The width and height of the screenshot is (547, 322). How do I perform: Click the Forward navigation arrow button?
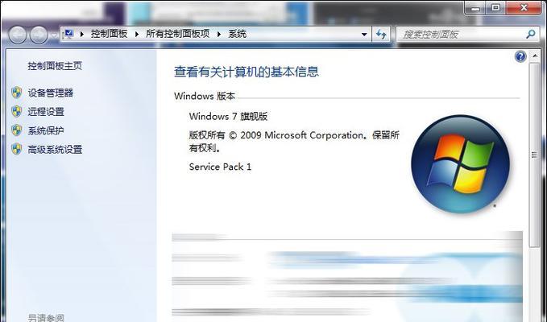[39, 35]
